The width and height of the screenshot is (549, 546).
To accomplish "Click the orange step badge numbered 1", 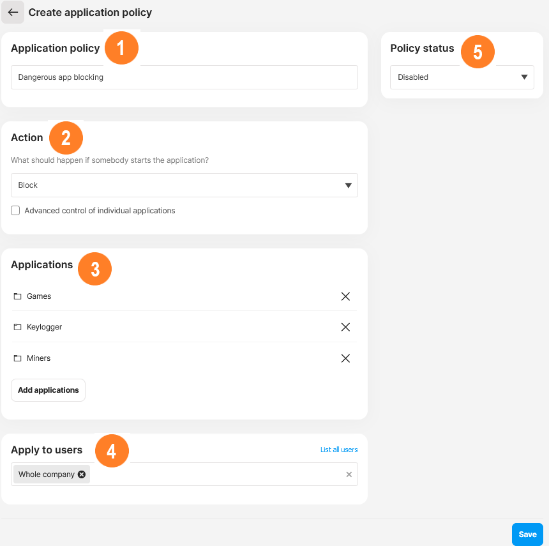I will (121, 47).
